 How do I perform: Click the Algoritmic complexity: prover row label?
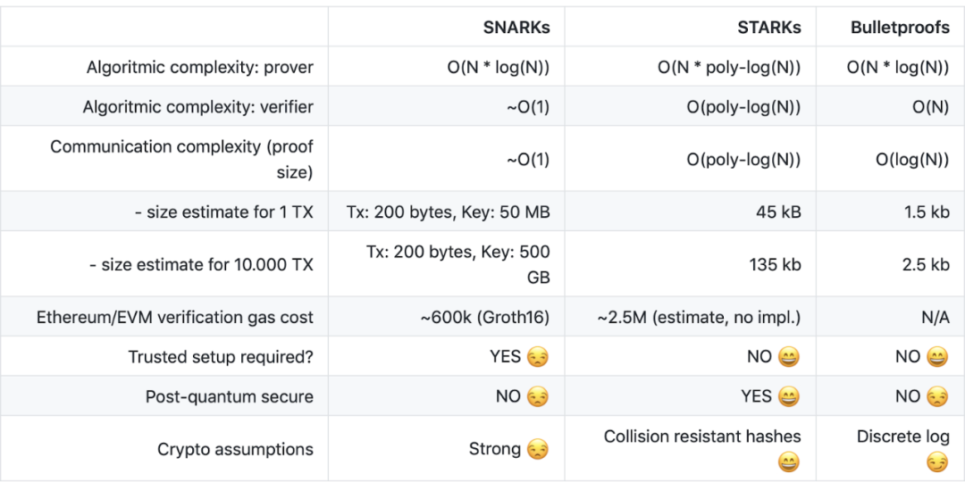click(x=200, y=68)
